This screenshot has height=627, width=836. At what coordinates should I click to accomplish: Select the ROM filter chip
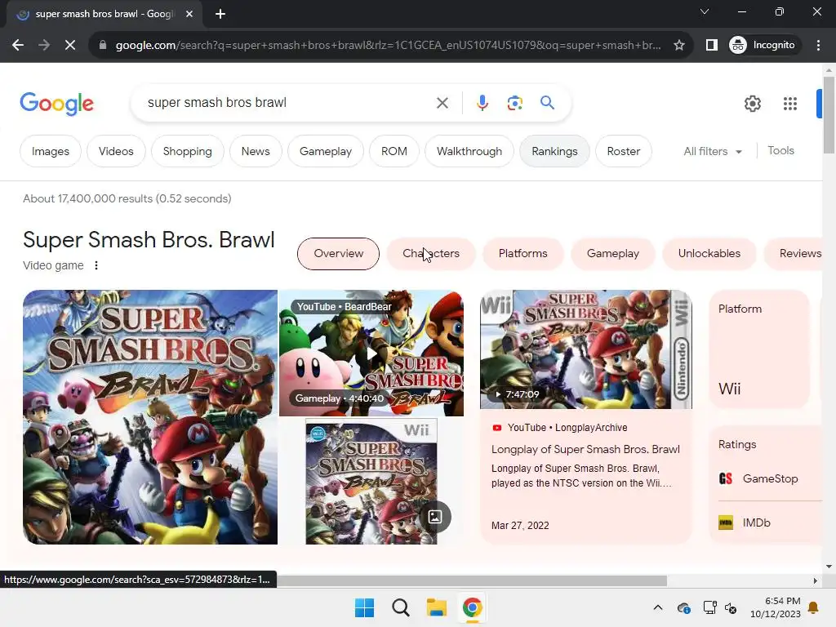(394, 151)
